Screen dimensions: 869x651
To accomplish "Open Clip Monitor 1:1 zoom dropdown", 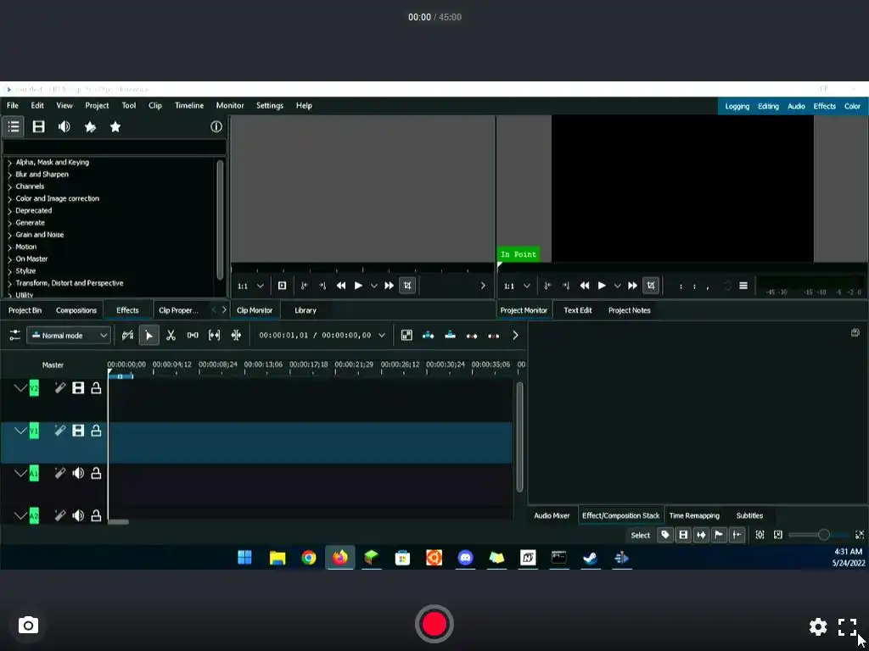I will click(250, 286).
